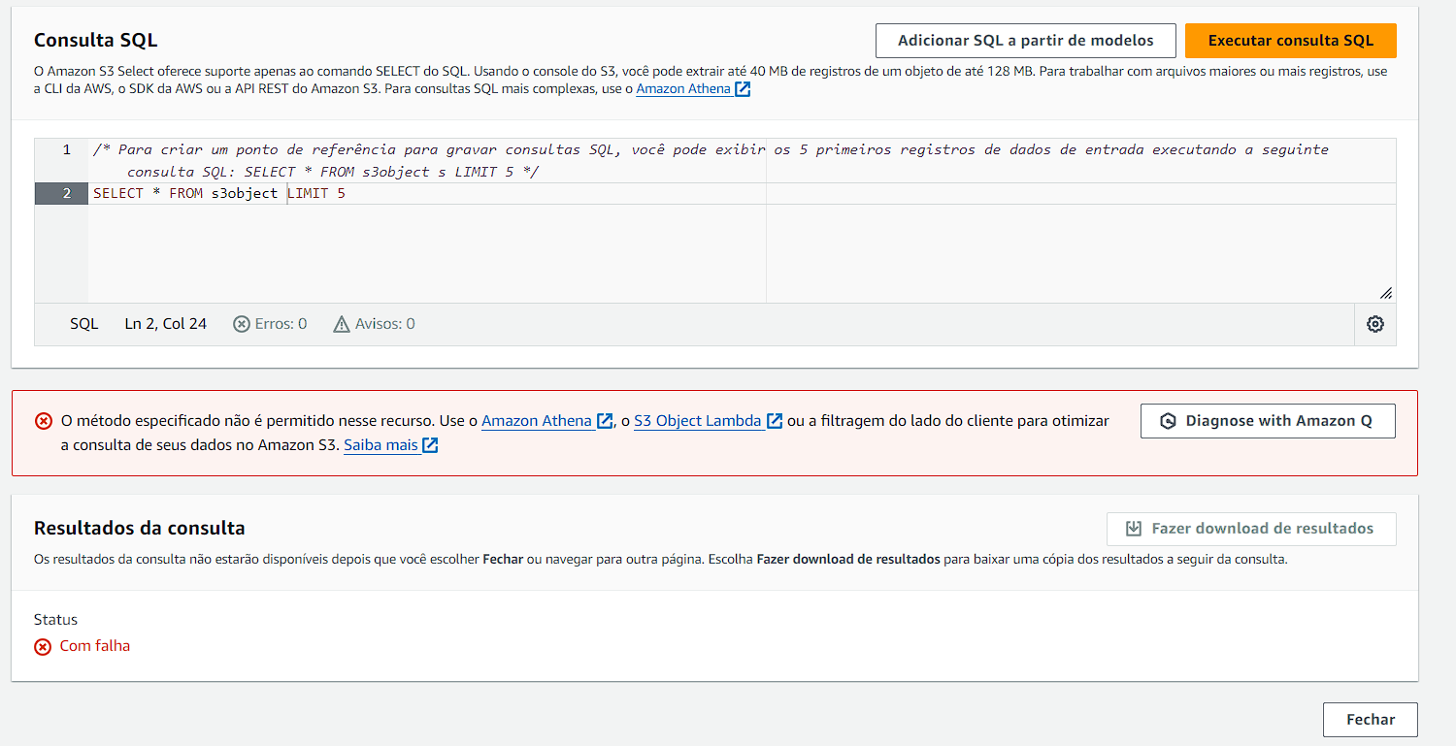Click disabled Fazer download de resultados button
The width and height of the screenshot is (1456, 746).
click(x=1251, y=529)
